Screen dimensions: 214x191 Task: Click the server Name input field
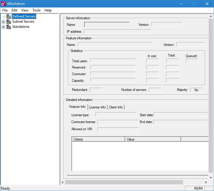pos(107,25)
